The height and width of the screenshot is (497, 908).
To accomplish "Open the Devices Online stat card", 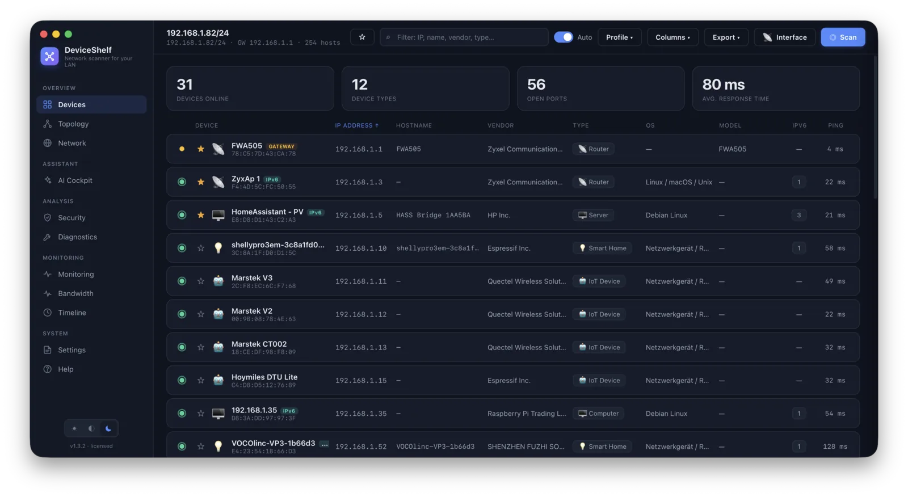I will coord(250,89).
